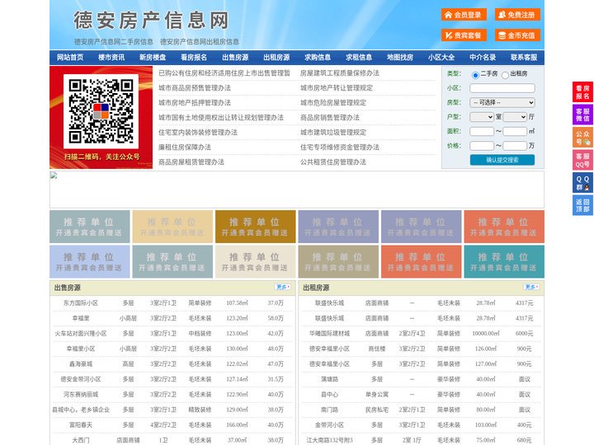
Task: Click the 会员登录 member login button
Action: 464,15
